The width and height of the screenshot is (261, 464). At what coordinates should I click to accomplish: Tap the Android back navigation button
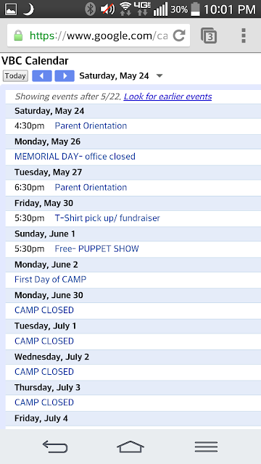(55, 447)
